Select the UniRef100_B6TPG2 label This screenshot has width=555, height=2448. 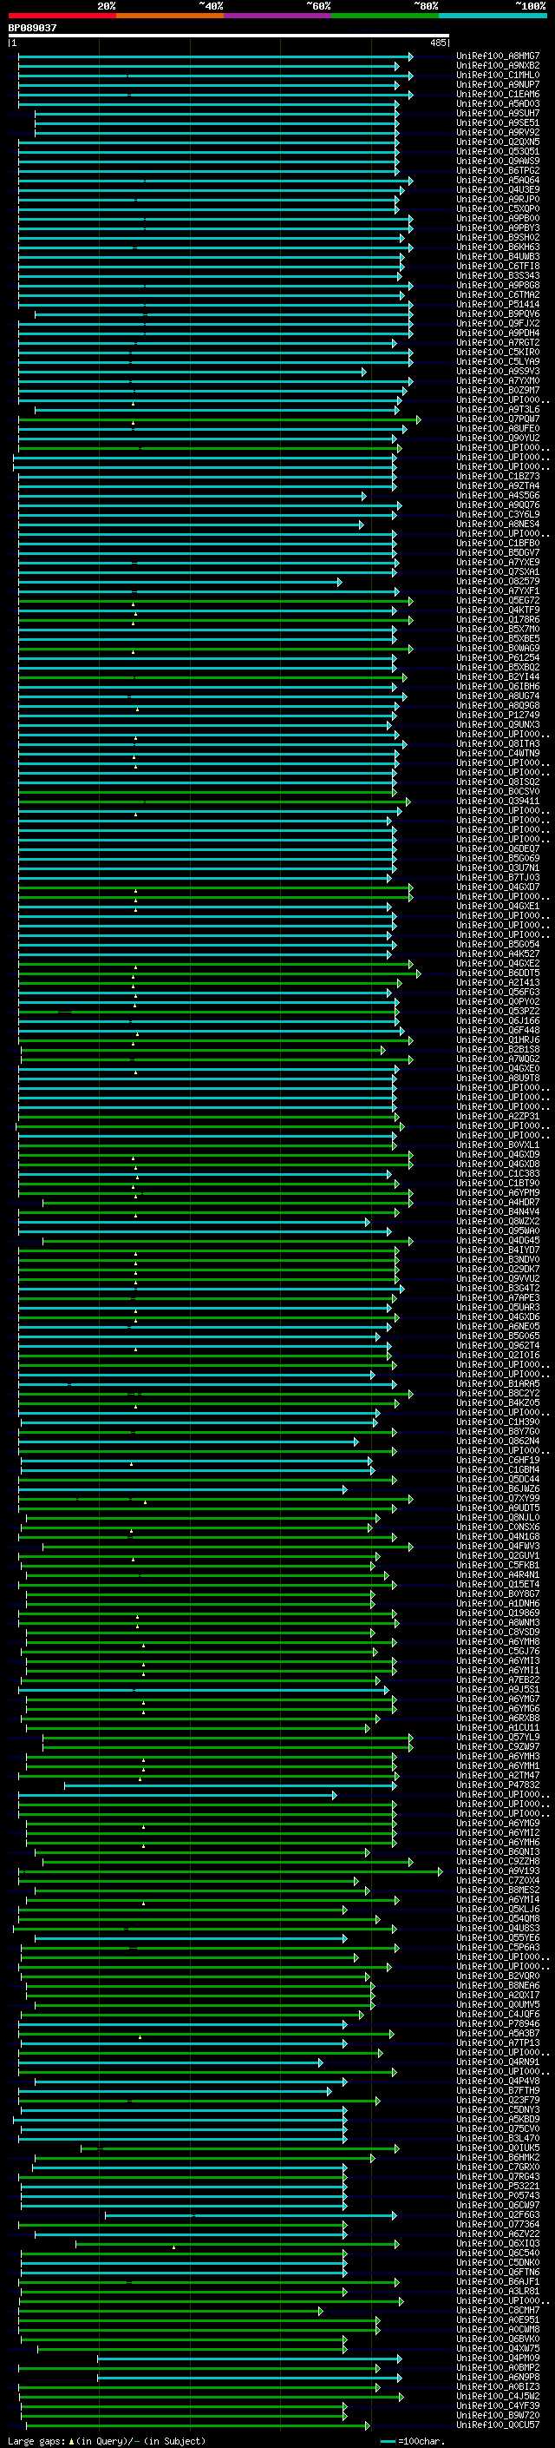pos(498,171)
